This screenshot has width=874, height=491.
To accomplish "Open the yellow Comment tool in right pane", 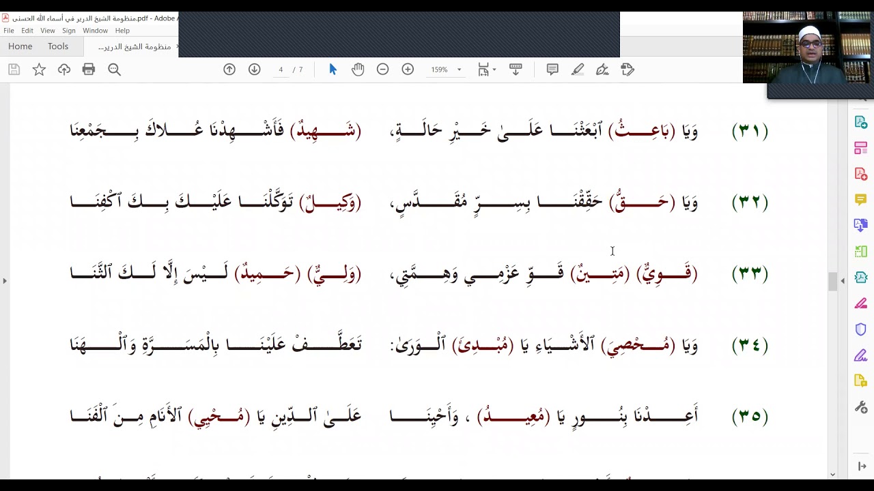I will click(861, 200).
